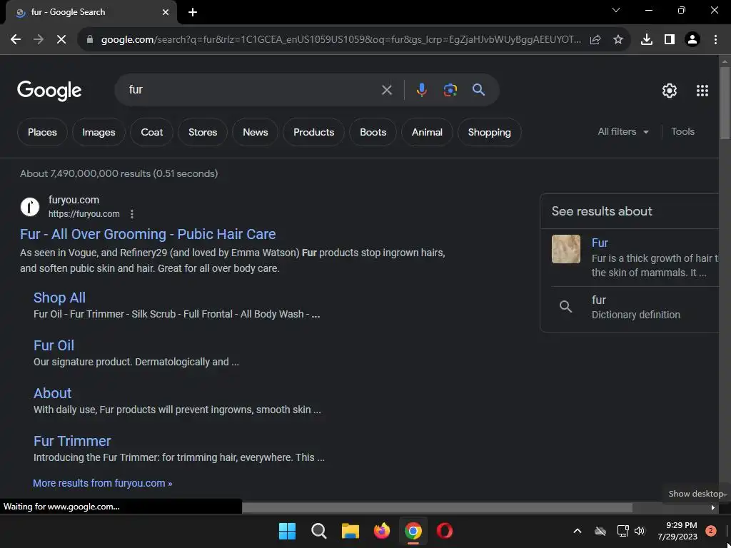
Task: Click the vertical page scrollbar
Action: click(725, 103)
